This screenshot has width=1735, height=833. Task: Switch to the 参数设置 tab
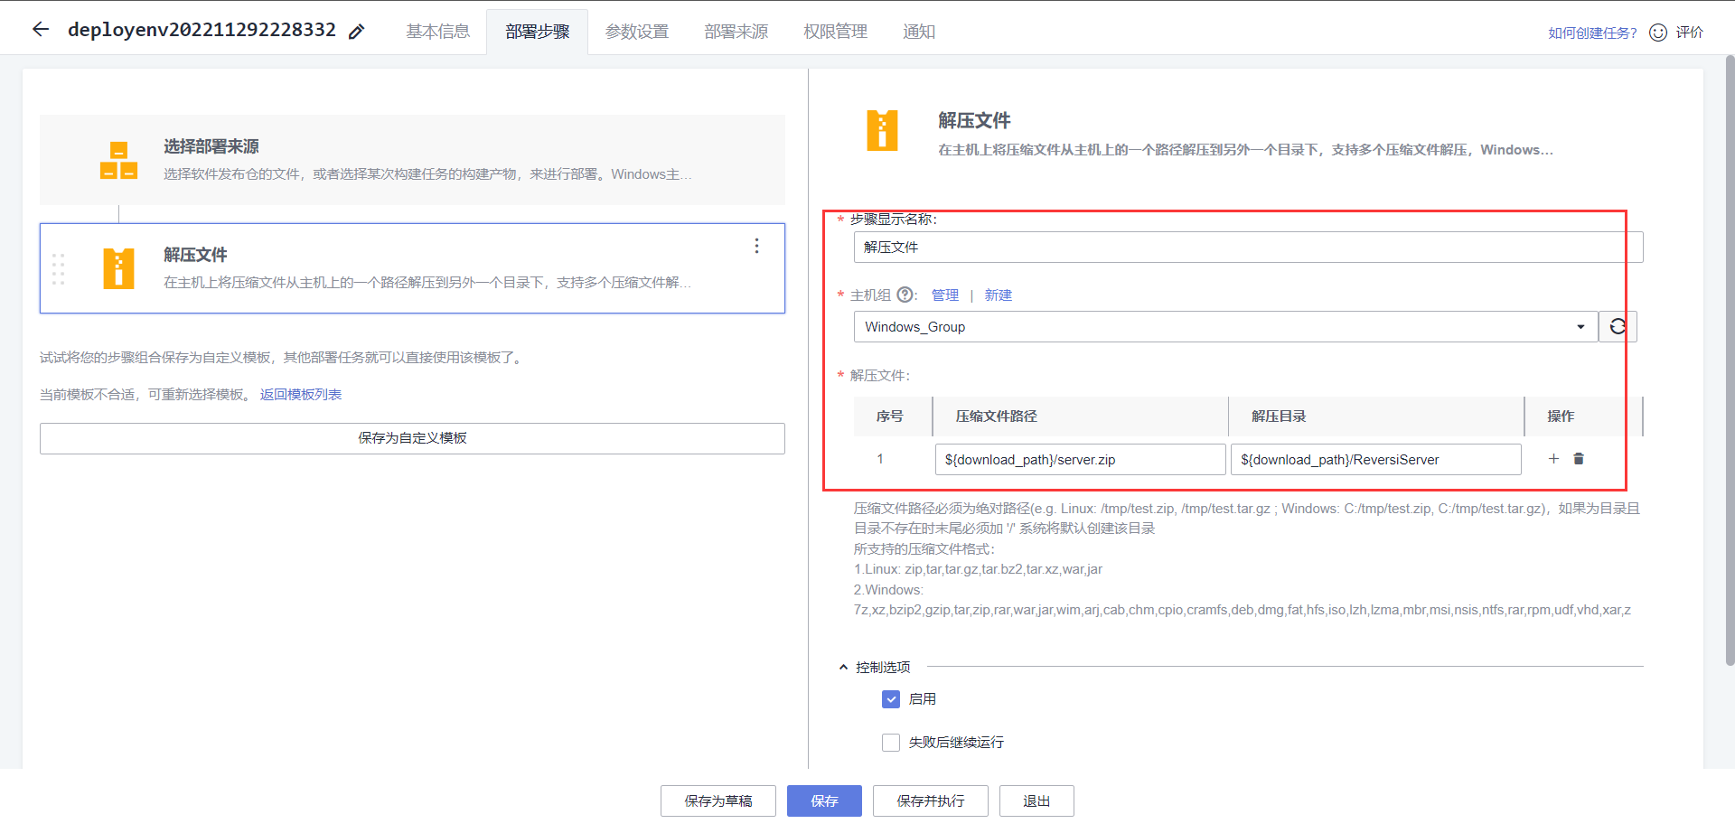pyautogui.click(x=636, y=31)
